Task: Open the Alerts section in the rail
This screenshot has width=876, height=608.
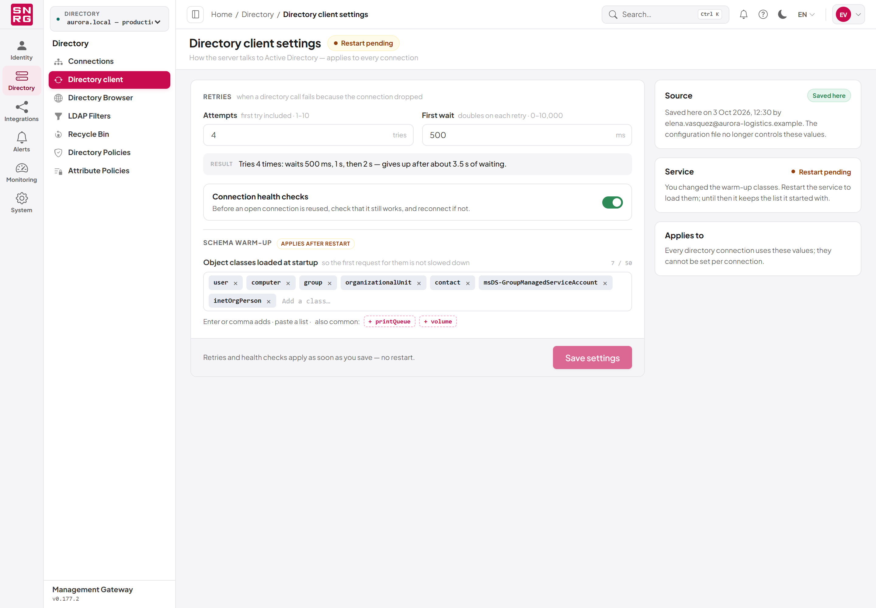Action: [x=21, y=142]
